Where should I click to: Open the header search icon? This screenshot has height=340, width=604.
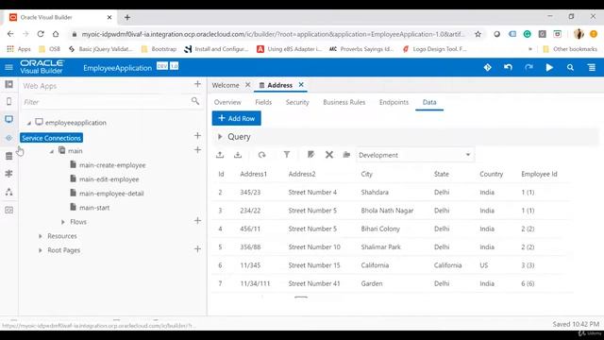pos(570,67)
